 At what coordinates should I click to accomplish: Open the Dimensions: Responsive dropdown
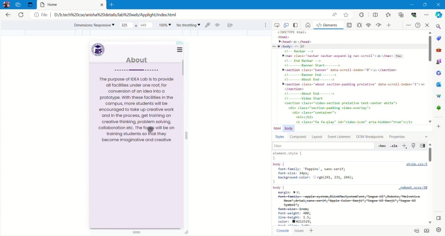pyautogui.click(x=94, y=25)
